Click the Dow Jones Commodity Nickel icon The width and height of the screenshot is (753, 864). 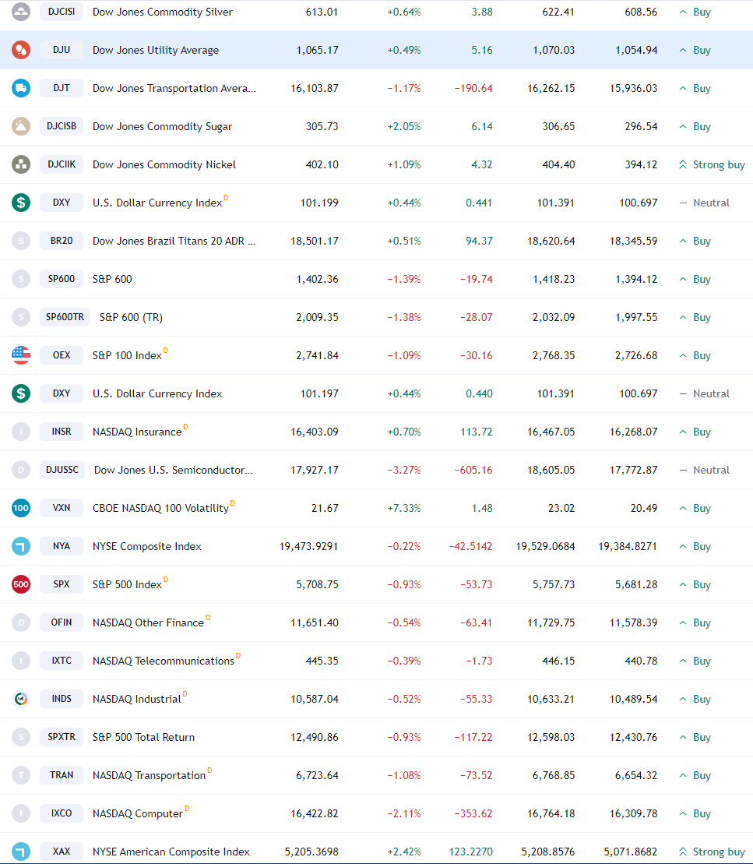coord(21,164)
